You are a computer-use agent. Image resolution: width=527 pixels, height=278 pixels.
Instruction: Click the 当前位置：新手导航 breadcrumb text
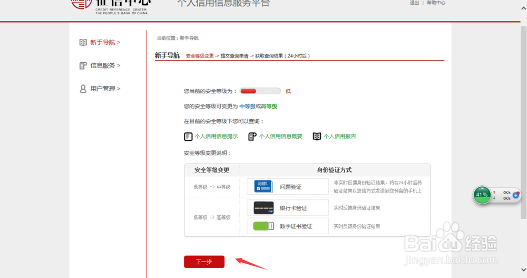point(178,38)
